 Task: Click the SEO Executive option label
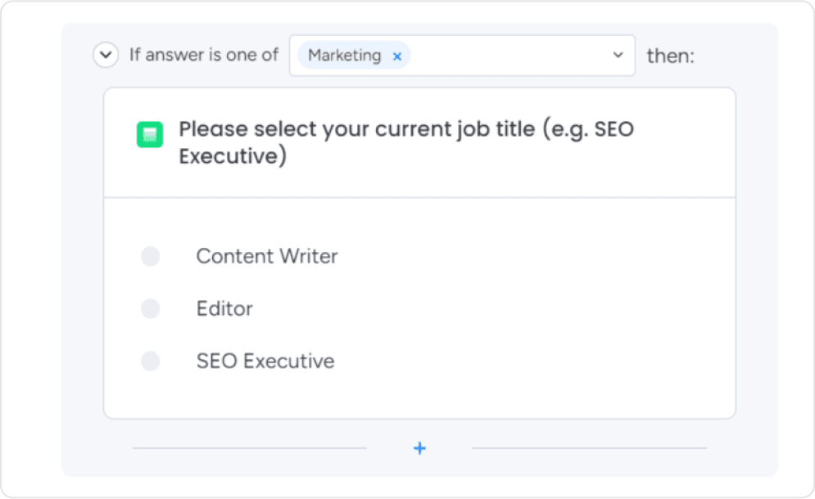coord(265,361)
